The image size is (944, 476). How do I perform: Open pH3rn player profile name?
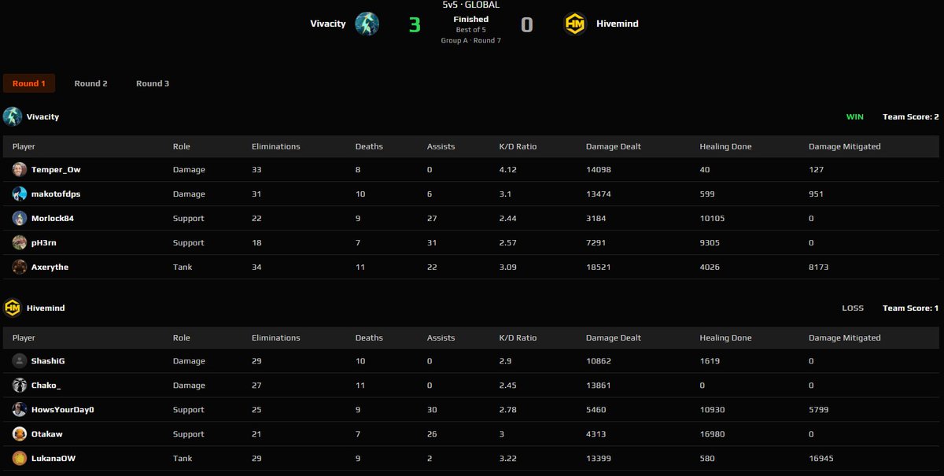click(44, 242)
